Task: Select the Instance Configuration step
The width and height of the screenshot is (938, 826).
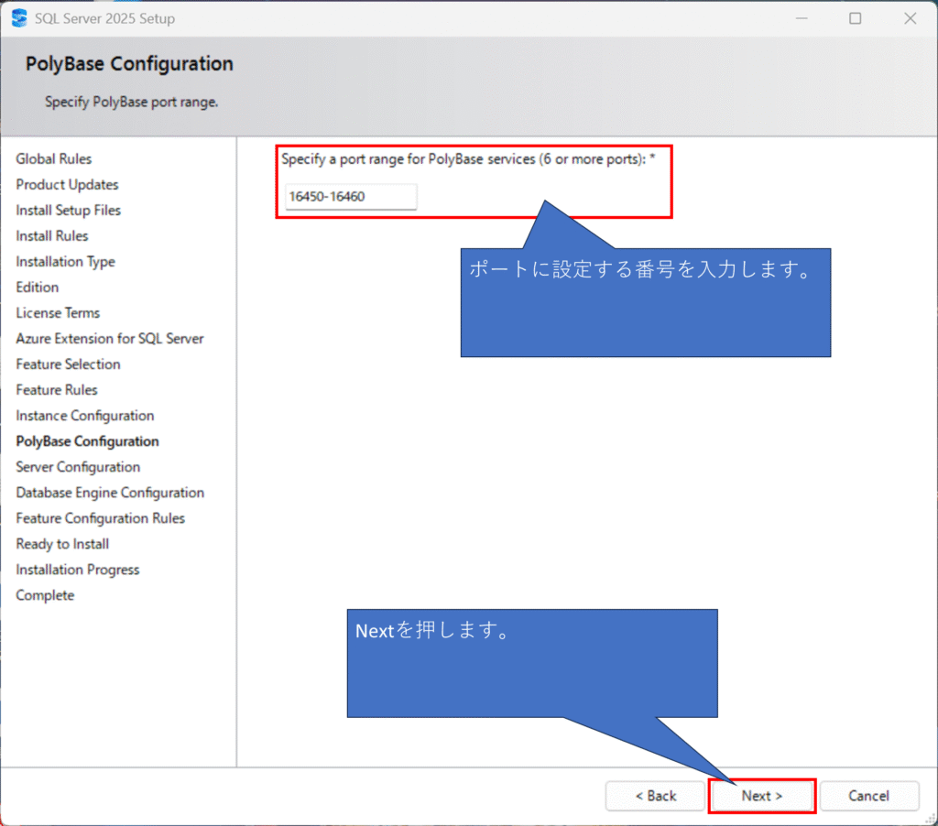Action: coord(85,417)
